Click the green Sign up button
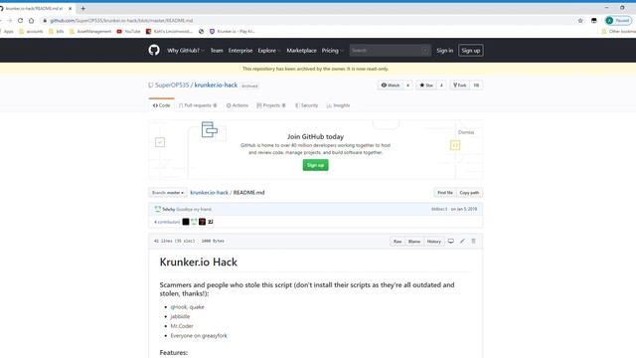The image size is (636, 358). (315, 165)
